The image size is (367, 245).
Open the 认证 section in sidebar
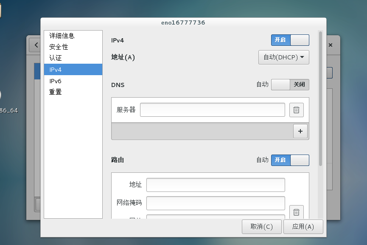[x=73, y=58]
